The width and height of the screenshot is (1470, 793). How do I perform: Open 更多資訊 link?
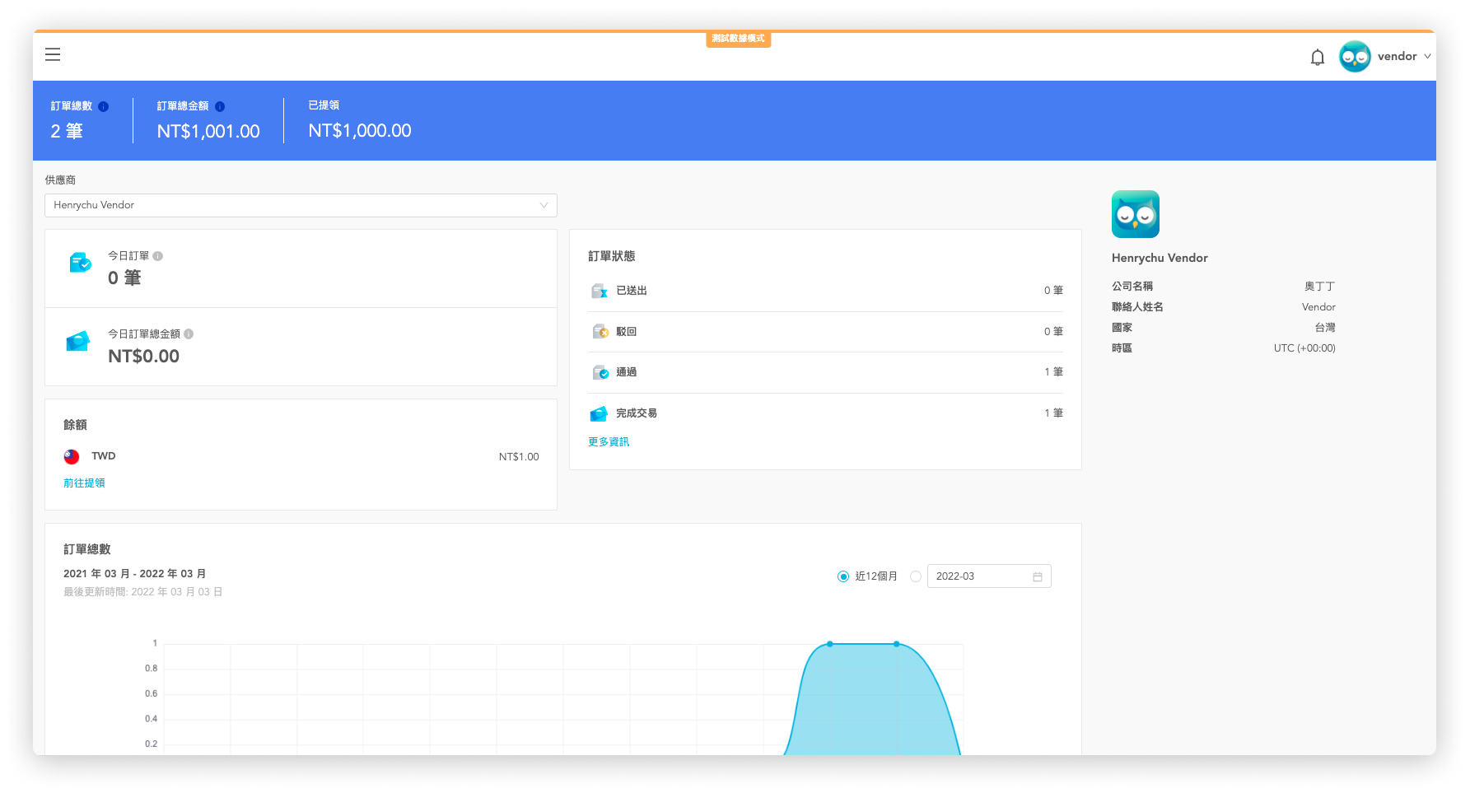[x=609, y=442]
